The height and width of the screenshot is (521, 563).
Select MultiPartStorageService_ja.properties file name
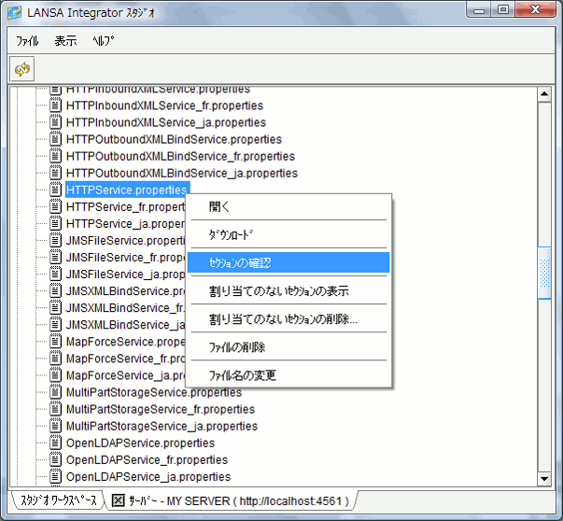coord(162,426)
